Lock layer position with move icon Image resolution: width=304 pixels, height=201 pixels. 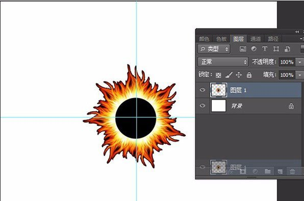coord(239,75)
